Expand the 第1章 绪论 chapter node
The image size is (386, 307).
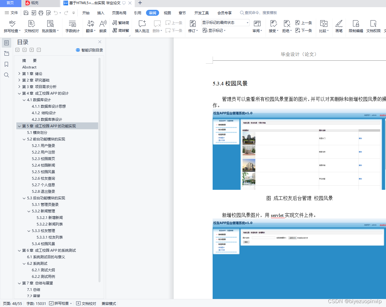point(19,73)
